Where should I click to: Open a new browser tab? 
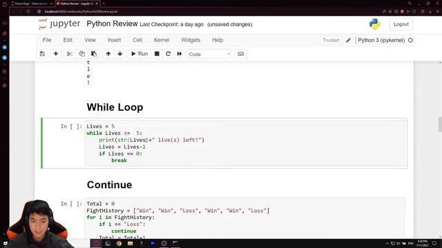pos(104,3)
